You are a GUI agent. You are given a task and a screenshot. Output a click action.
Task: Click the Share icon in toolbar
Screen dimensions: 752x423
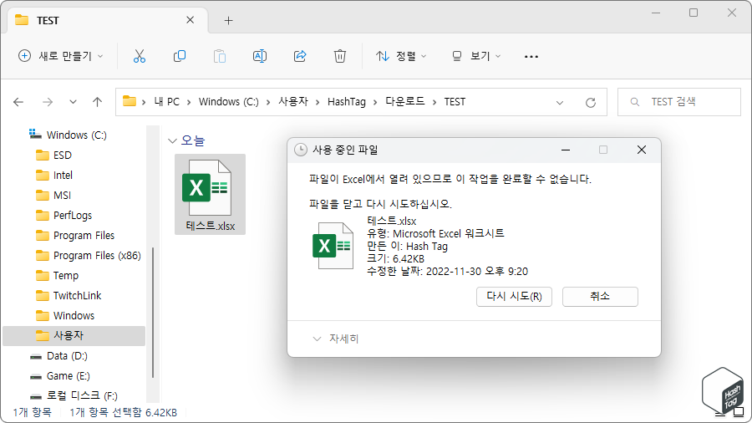pos(300,56)
